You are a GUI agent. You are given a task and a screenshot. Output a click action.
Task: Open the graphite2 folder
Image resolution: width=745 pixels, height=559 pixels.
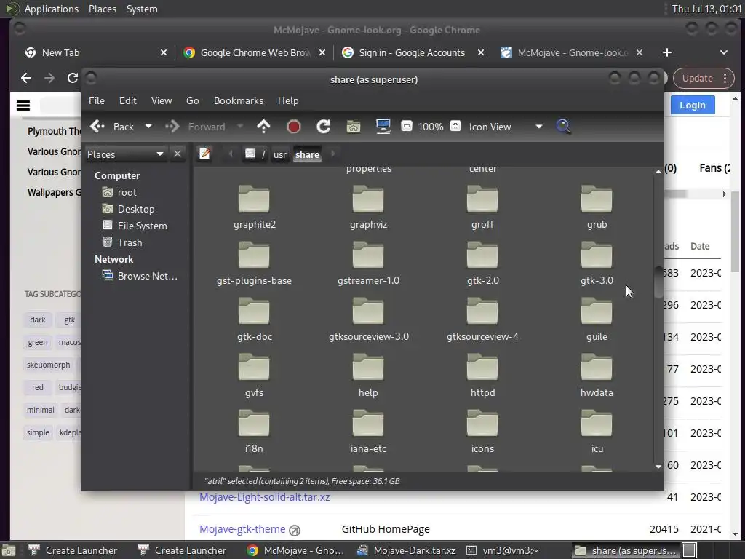(x=254, y=207)
